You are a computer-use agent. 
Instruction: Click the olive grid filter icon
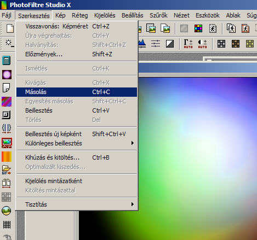pos(250,44)
